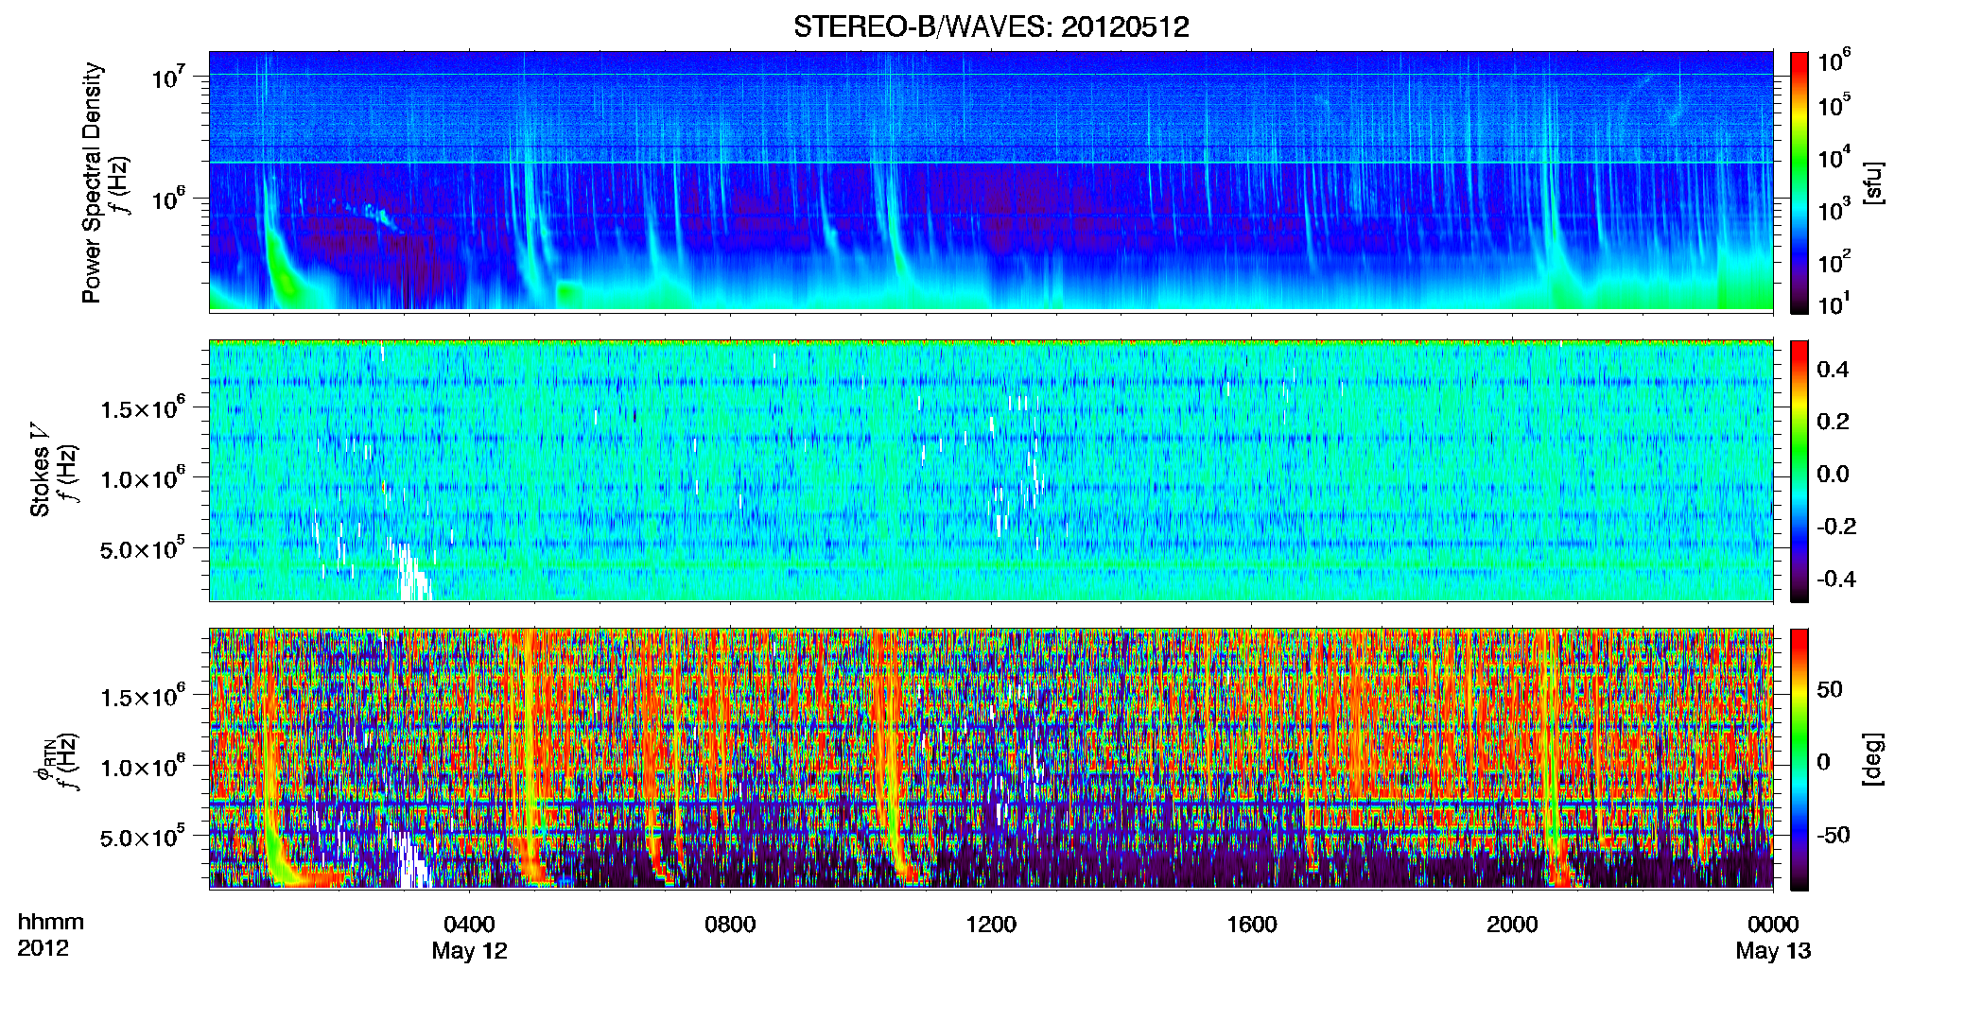Click the [sfu] colorbar unit label
The width and height of the screenshot is (1982, 1021).
[x=1874, y=182]
